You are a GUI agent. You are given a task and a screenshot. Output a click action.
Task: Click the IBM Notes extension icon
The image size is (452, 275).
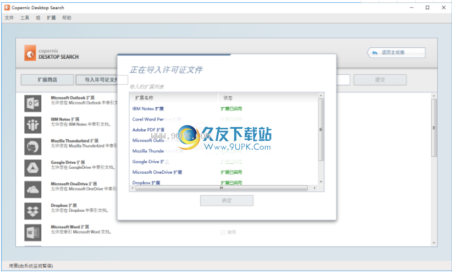pos(32,125)
